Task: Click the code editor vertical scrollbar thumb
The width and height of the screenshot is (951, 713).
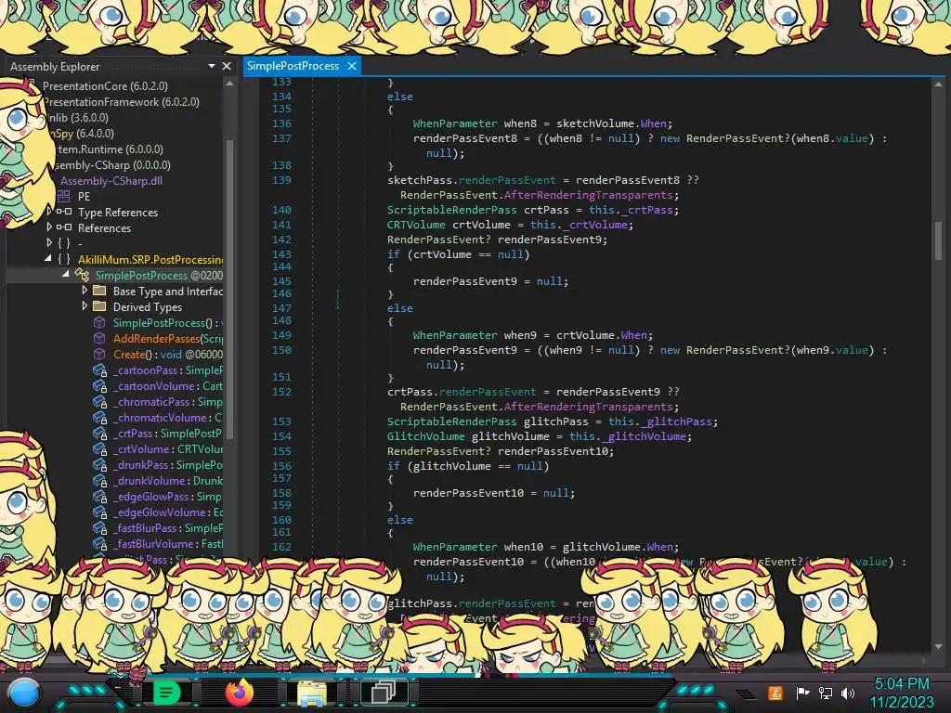Action: 938,240
